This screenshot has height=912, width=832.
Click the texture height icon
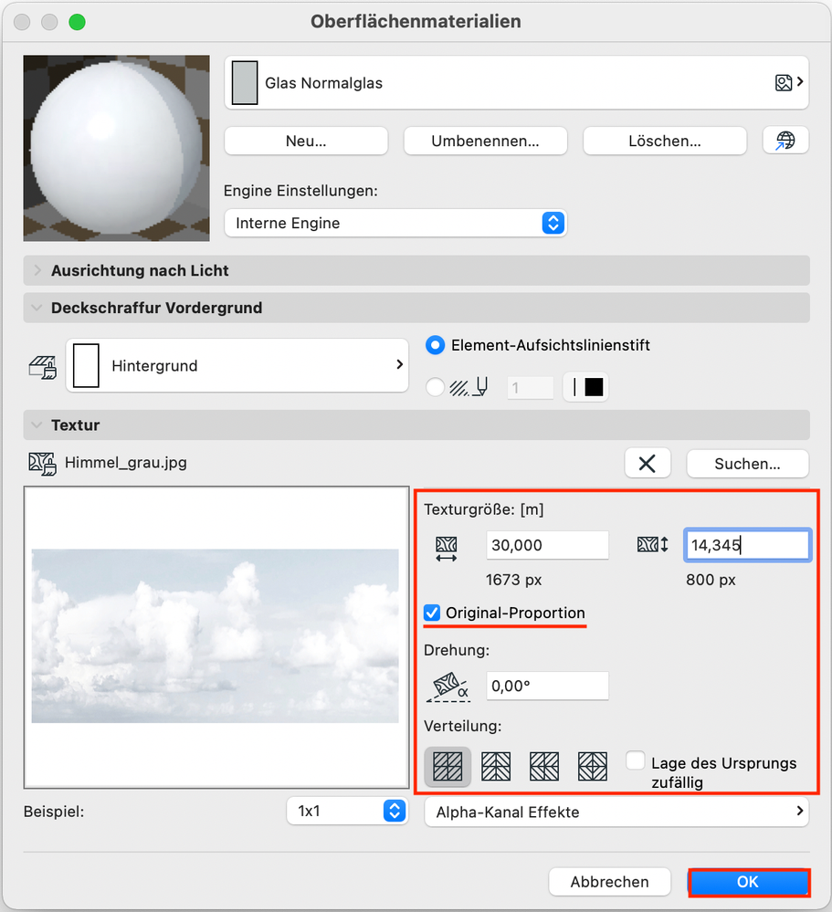point(653,545)
